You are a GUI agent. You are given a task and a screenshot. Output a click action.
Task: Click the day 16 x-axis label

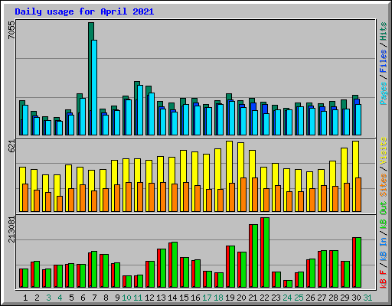point(195,298)
